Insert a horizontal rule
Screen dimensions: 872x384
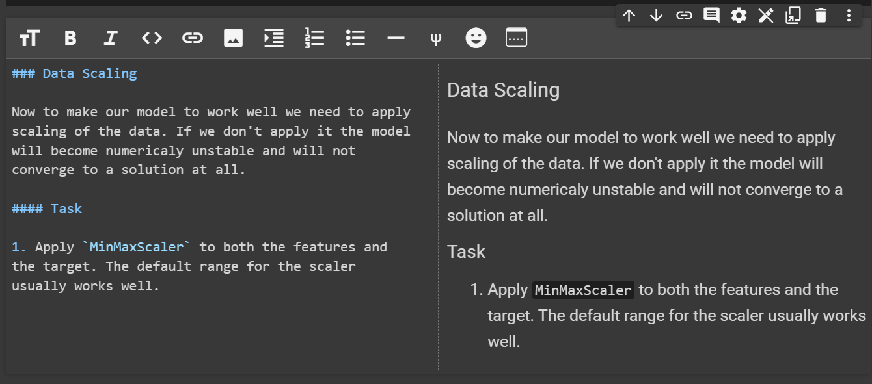[396, 38]
